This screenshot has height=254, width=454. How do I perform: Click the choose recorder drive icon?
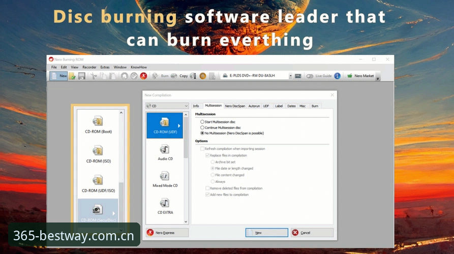coord(298,76)
